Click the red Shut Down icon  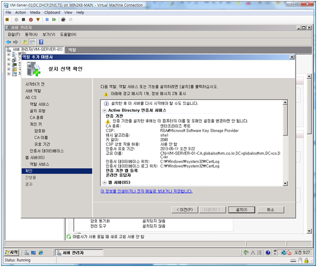coord(31,19)
